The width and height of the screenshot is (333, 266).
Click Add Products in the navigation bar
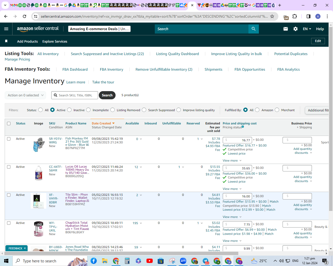27,41
